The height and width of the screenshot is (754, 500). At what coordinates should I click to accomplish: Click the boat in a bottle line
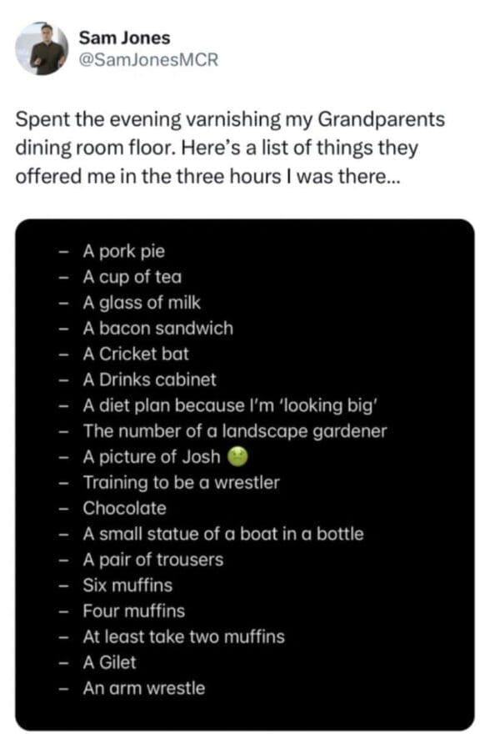pyautogui.click(x=222, y=534)
